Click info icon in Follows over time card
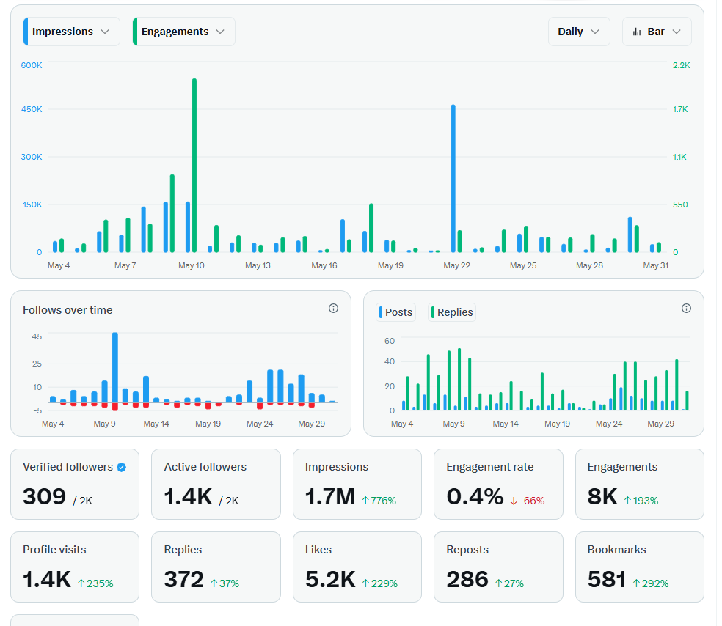This screenshot has width=722, height=626. coord(333,309)
